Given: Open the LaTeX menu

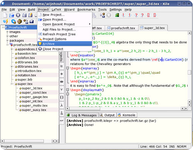Looking at the screenshot, I should [56, 10].
